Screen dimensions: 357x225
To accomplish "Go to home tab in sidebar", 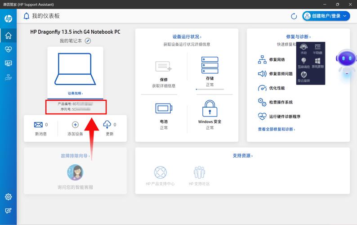I will [8, 36].
